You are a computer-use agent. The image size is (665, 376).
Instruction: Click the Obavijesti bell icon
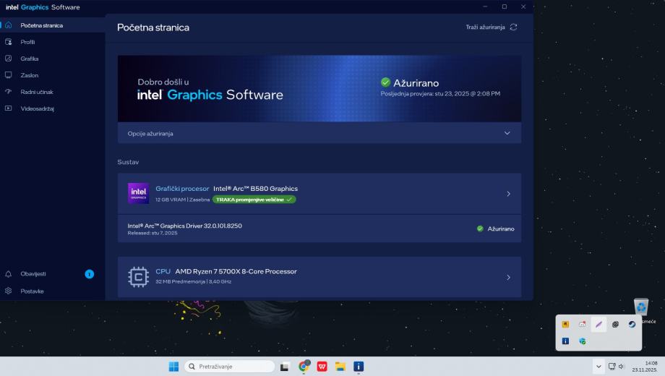(8, 274)
